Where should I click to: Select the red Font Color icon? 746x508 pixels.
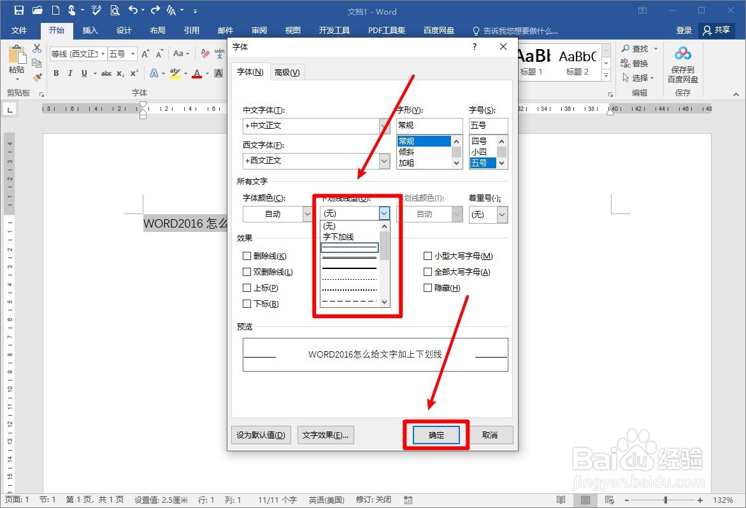(196, 74)
